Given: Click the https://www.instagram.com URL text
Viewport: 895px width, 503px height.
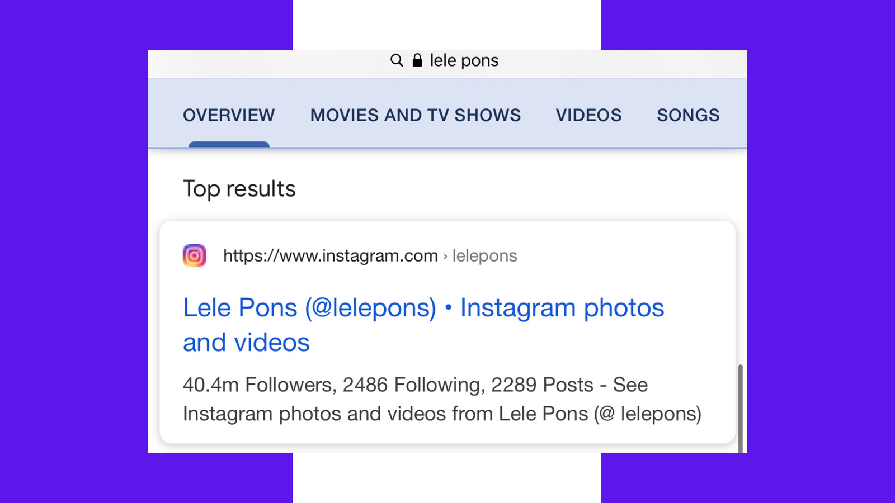Looking at the screenshot, I should (x=330, y=256).
